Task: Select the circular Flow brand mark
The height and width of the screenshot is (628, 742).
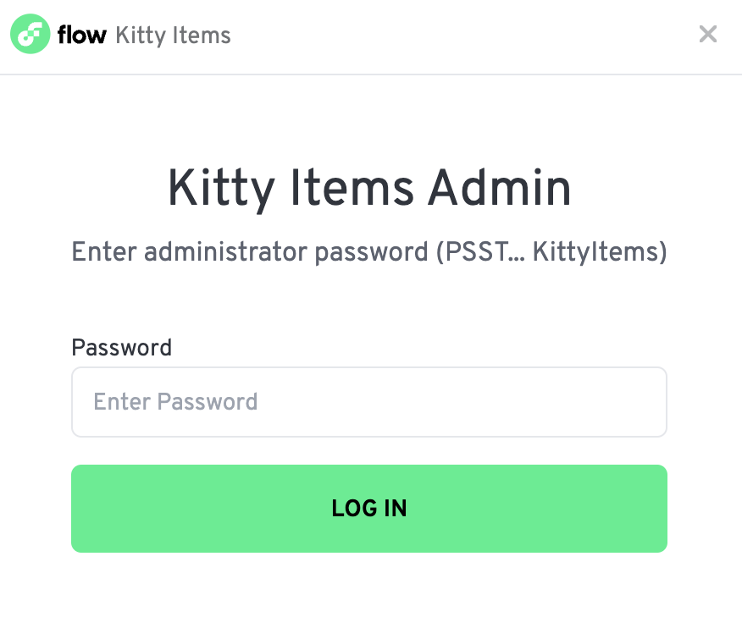Action: 30,34
